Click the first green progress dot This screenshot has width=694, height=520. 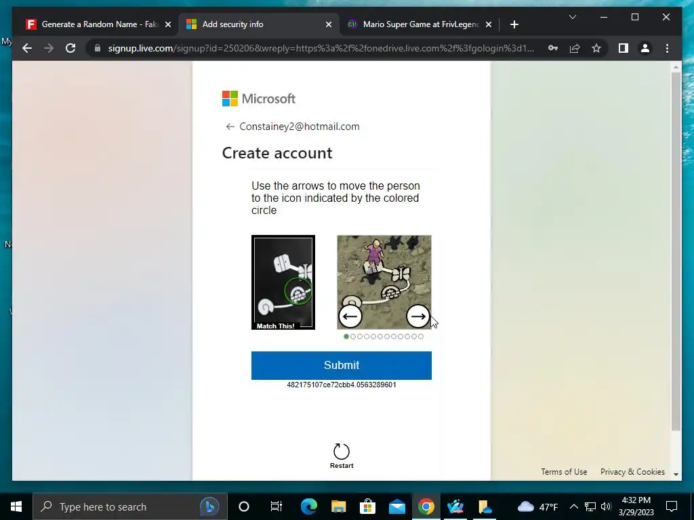click(346, 337)
